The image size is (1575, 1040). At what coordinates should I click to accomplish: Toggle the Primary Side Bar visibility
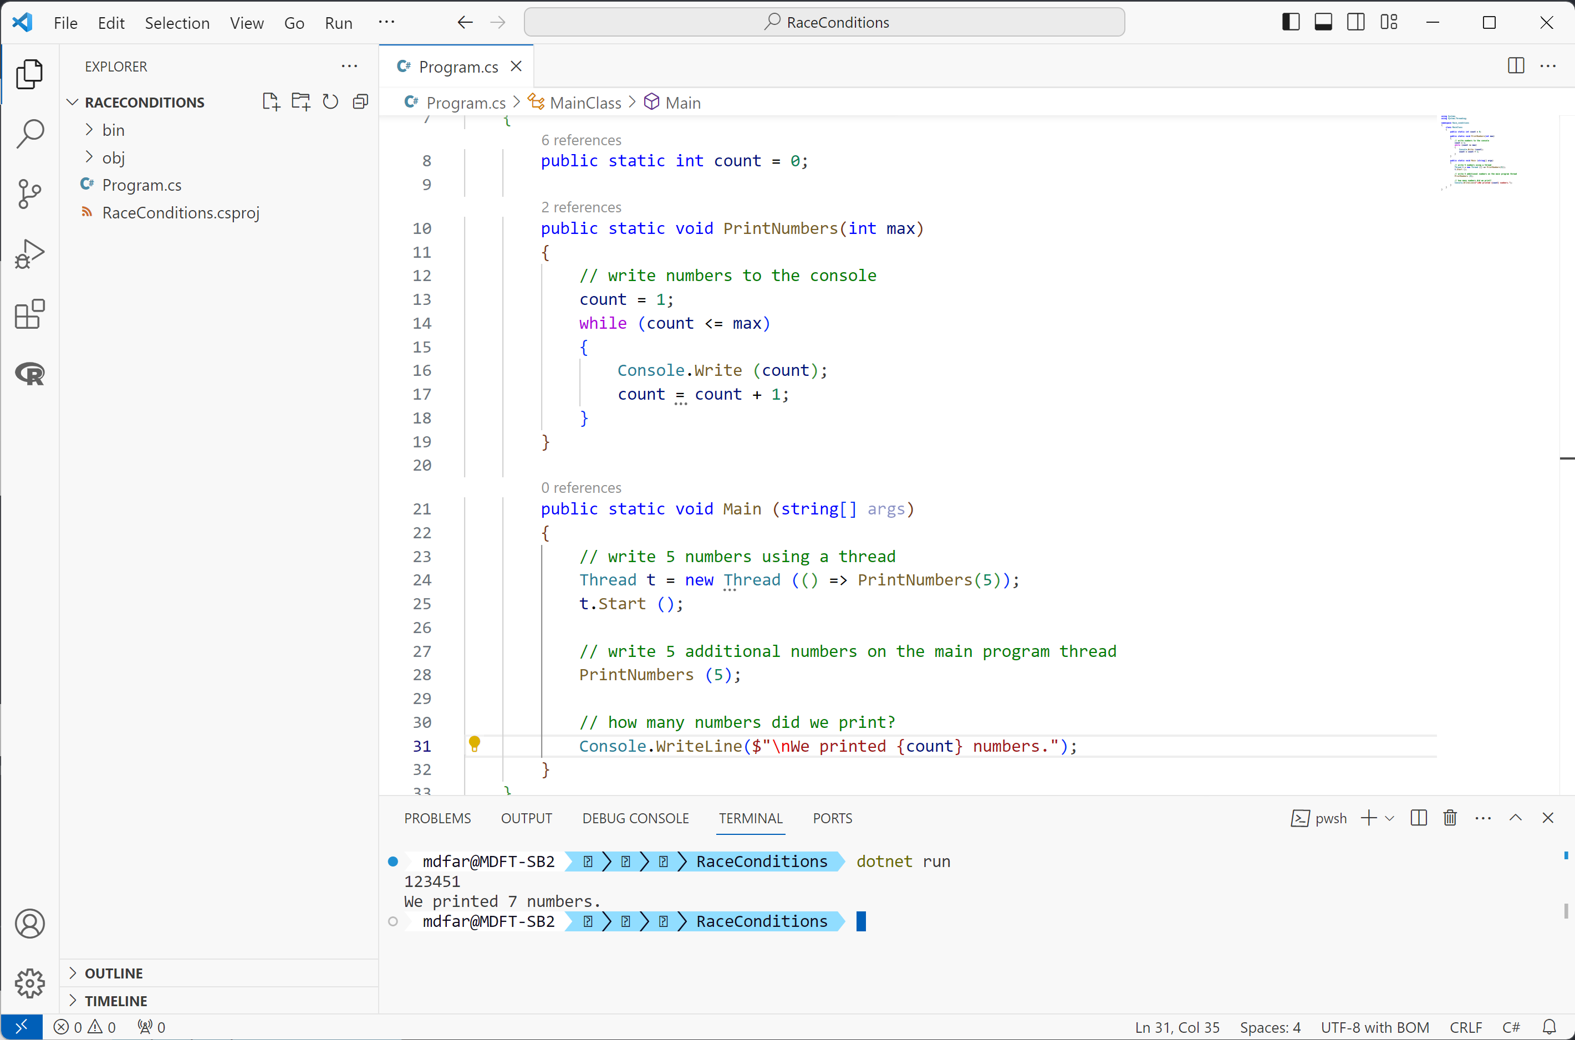click(1290, 22)
